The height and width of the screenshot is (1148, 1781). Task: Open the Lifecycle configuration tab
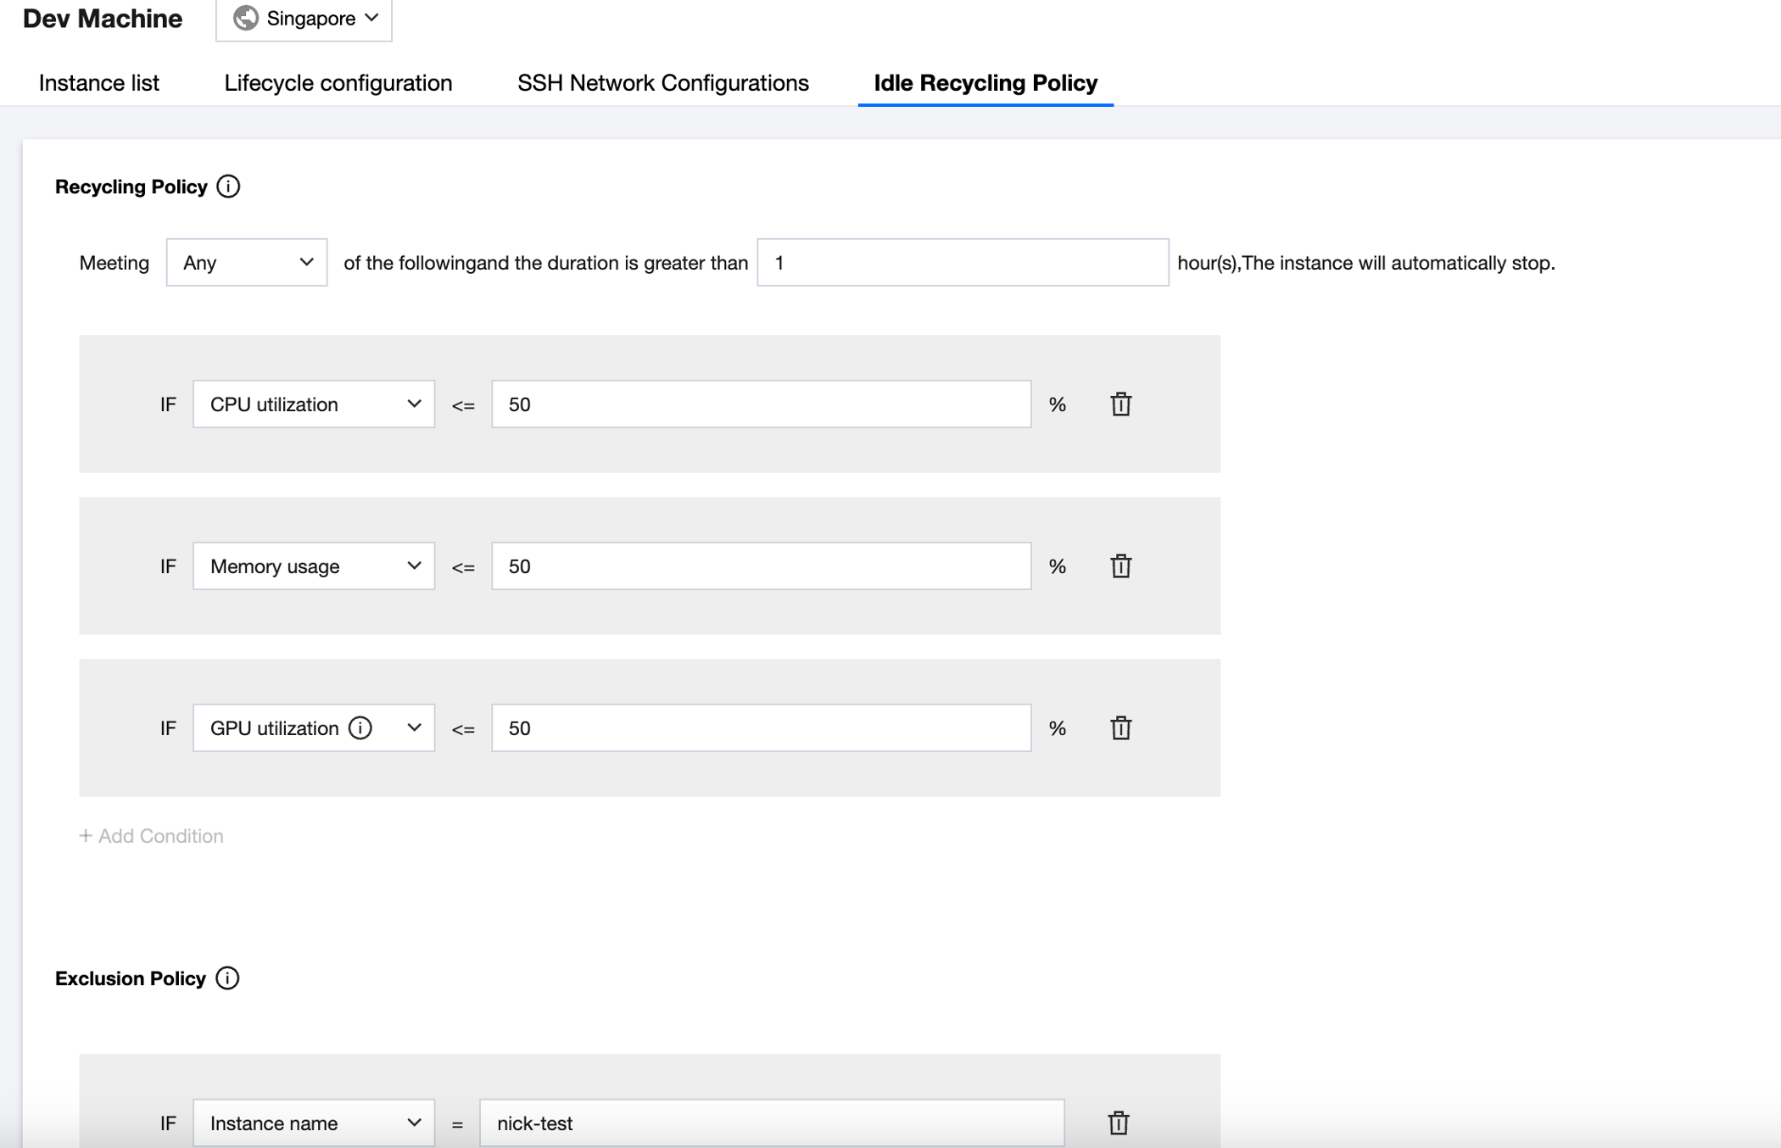pos(338,83)
